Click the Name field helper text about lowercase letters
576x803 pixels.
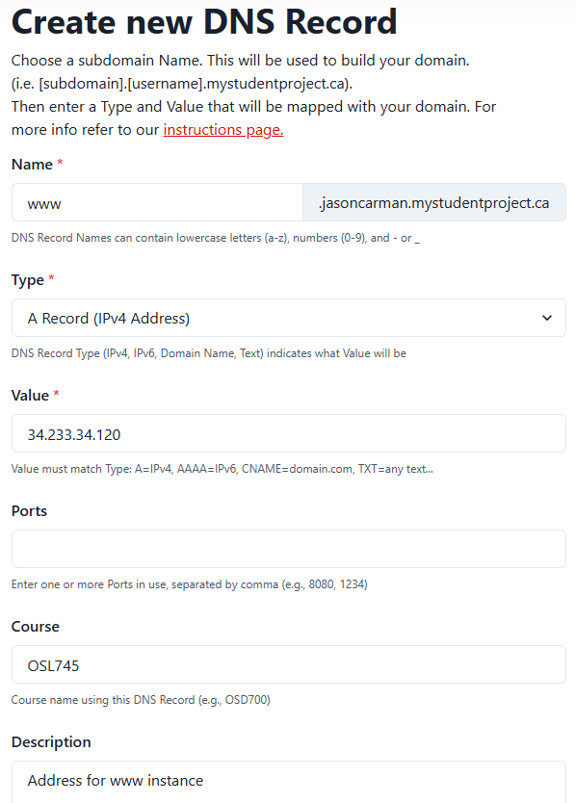pos(214,238)
